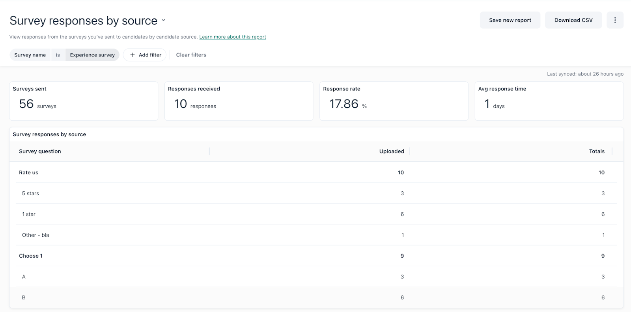Select the Choose 1 question row

coord(31,256)
